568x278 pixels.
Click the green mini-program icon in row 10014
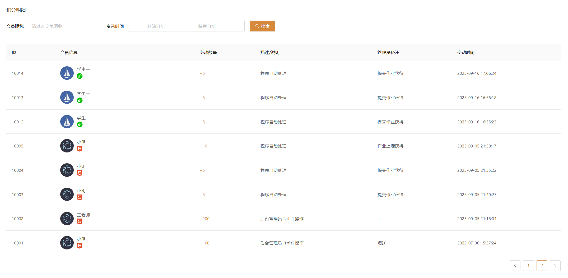pyautogui.click(x=80, y=76)
